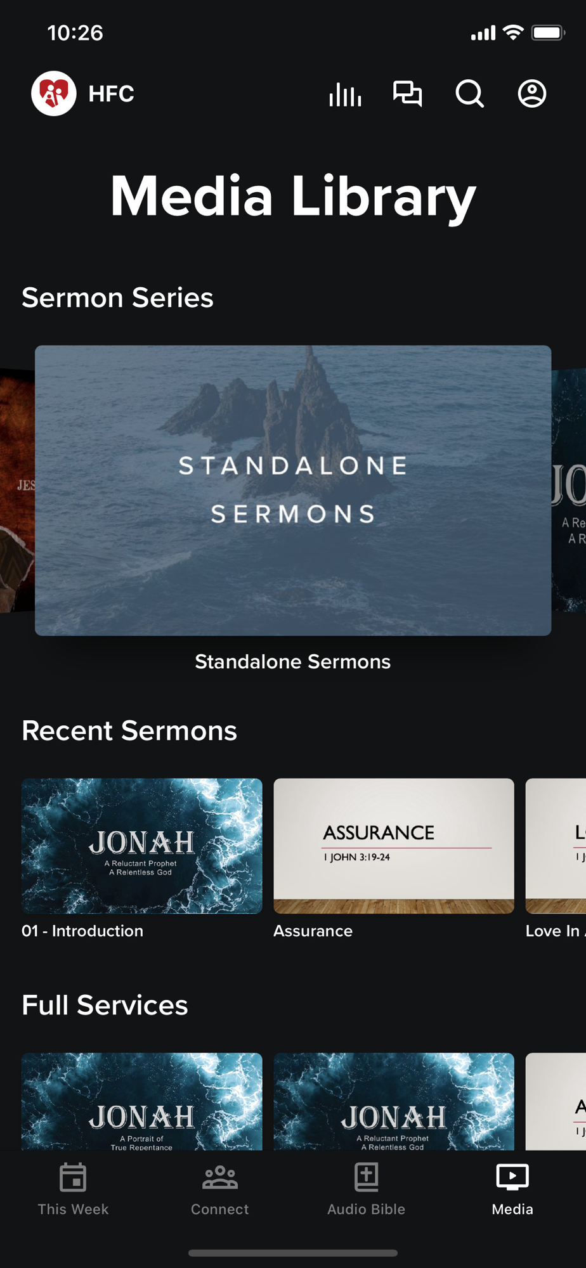
Task: Open the Audio Bible tab
Action: 366,1189
